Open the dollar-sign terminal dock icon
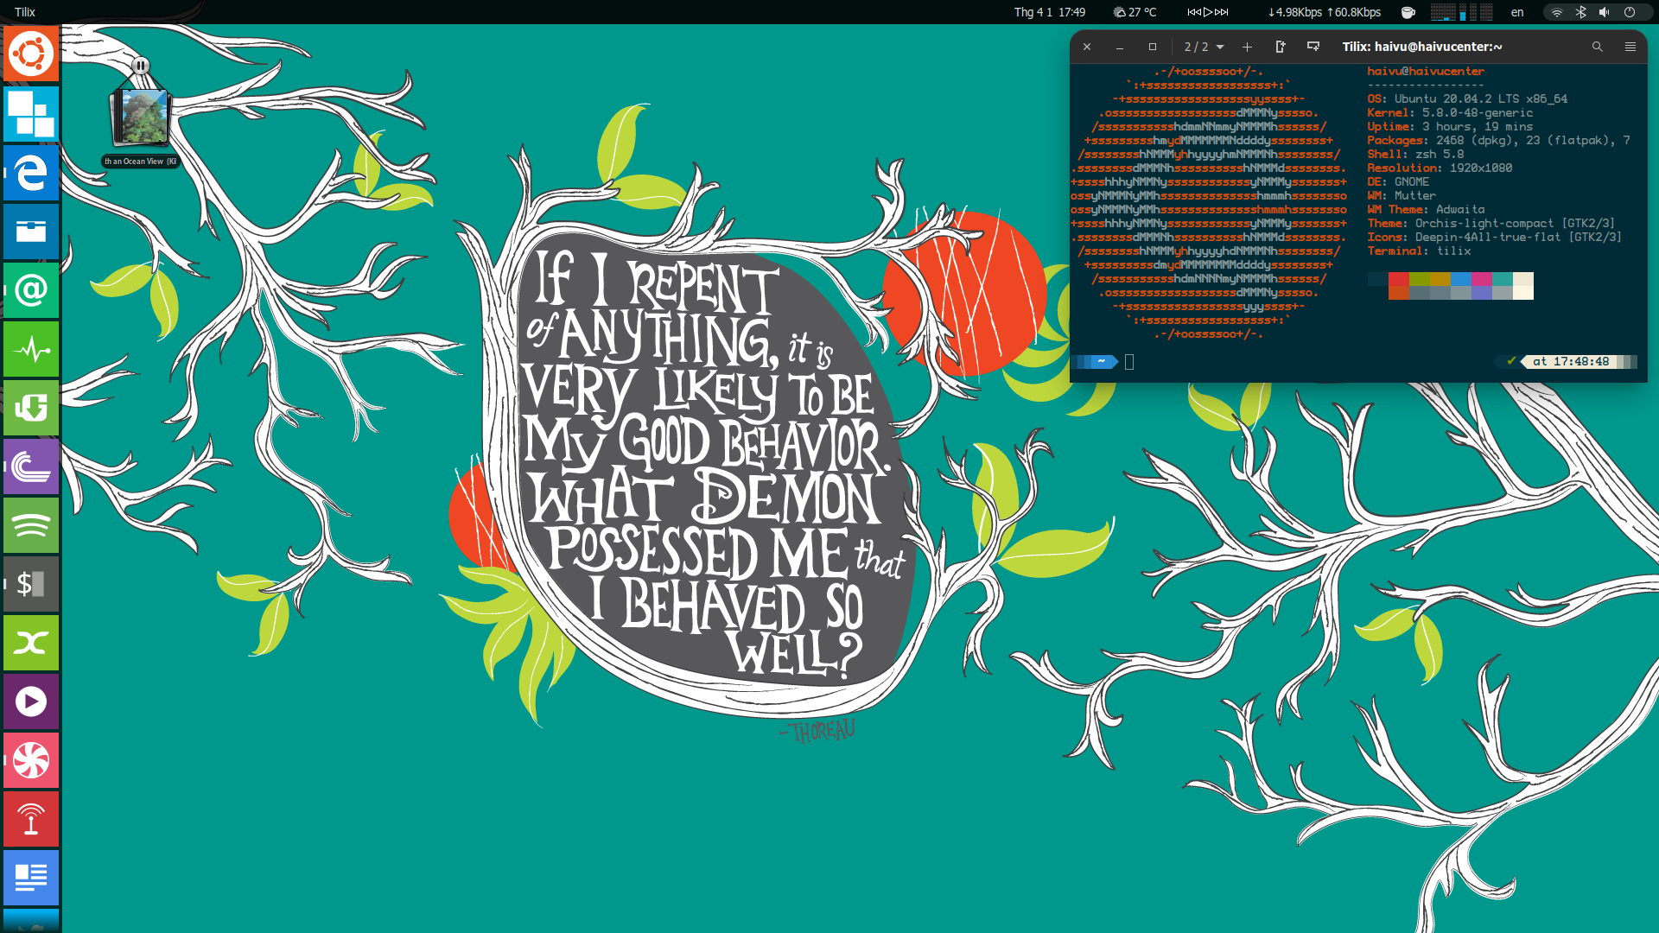Viewport: 1659px width, 933px height. tap(31, 583)
